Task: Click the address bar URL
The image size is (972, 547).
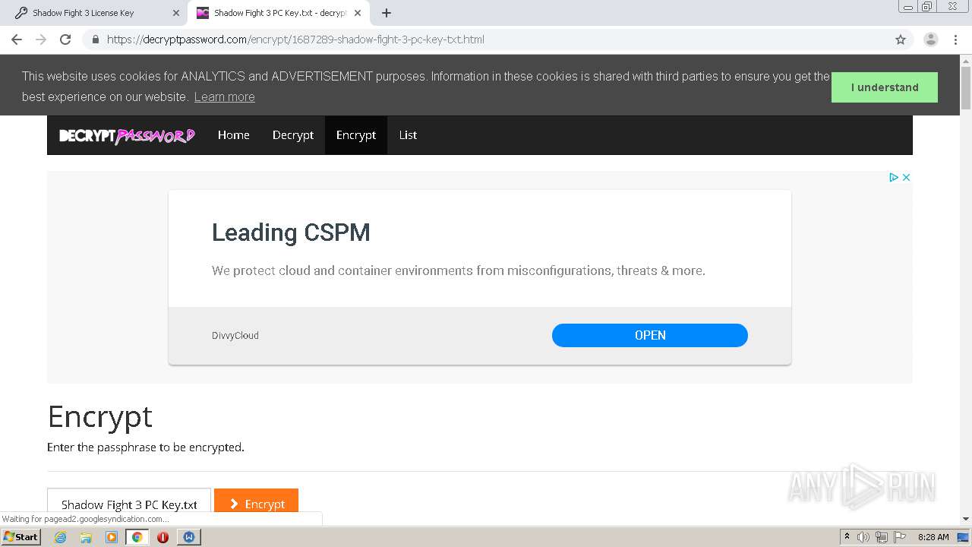Action: click(295, 40)
